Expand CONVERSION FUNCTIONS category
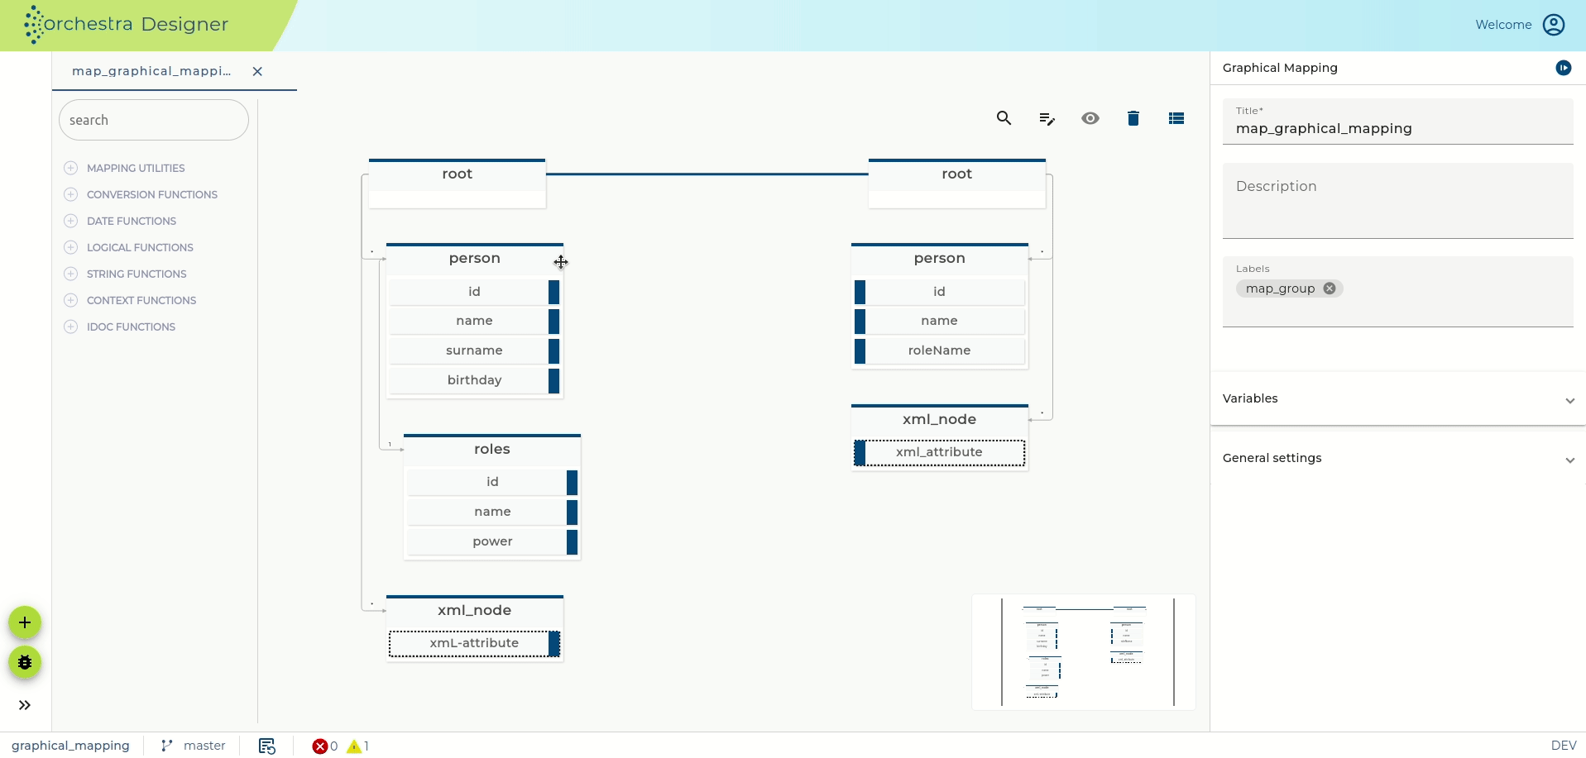The image size is (1586, 758). point(71,194)
